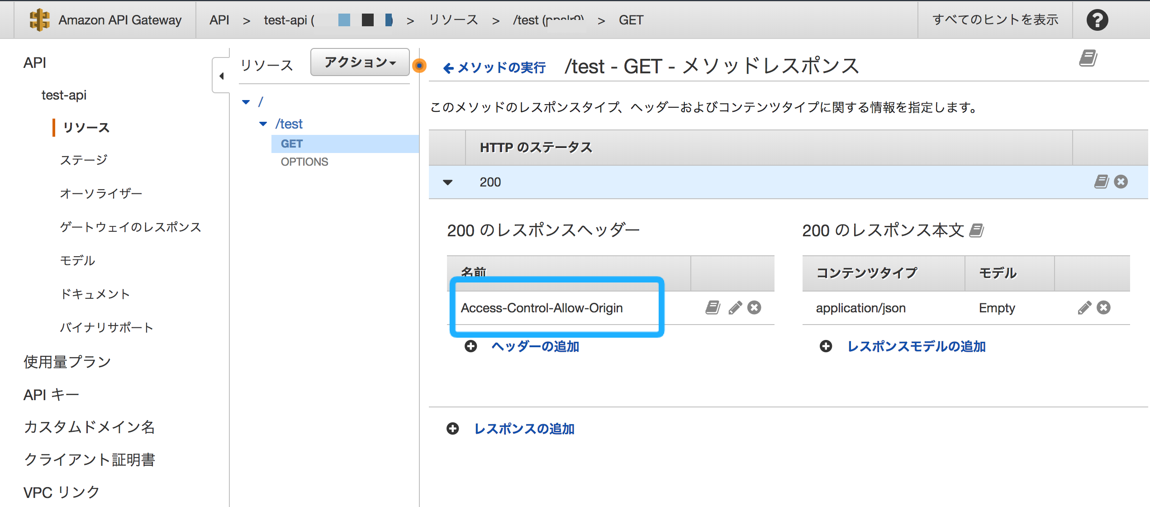Collapse the resources panel with arrow handle

point(221,76)
